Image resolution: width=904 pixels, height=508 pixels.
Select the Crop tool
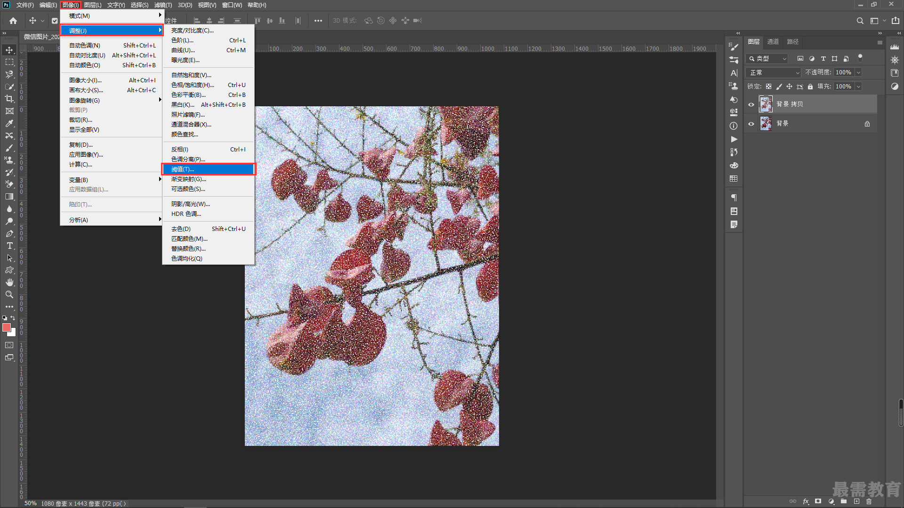click(x=9, y=99)
